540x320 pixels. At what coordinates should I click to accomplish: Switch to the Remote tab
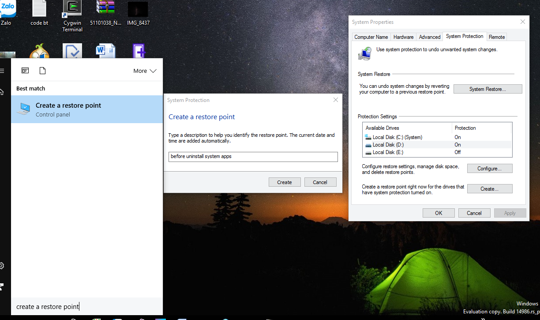point(497,37)
